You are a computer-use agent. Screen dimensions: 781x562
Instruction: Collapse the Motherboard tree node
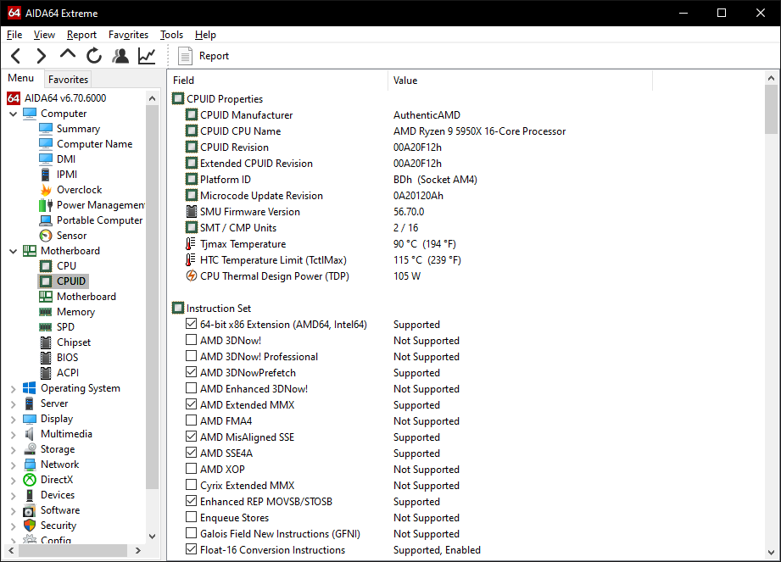[13, 251]
